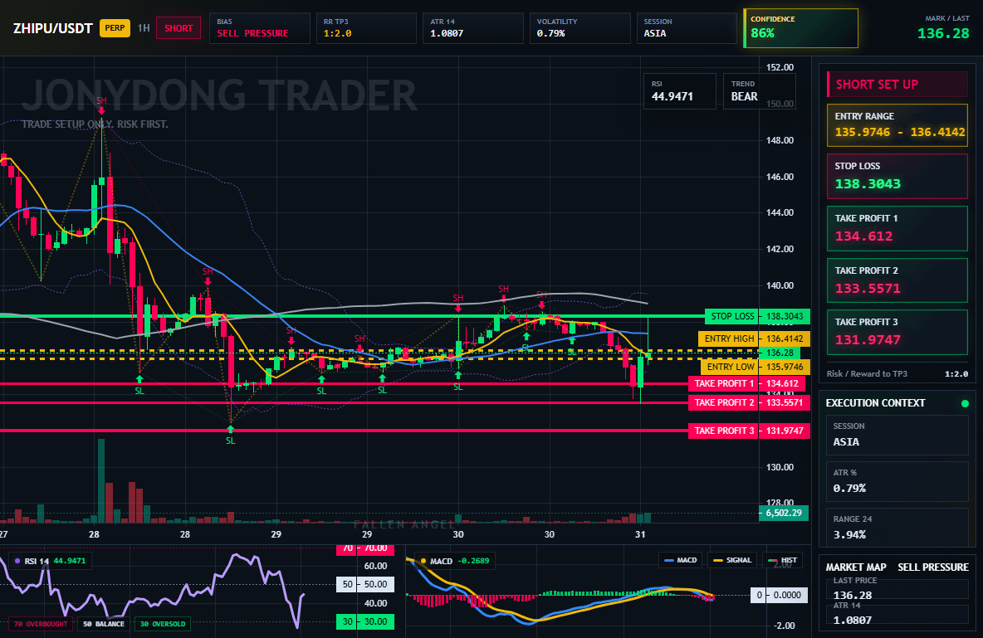Click the RR TP3 1:2.0 card
Viewport: 983px width, 638px height.
pos(366,28)
